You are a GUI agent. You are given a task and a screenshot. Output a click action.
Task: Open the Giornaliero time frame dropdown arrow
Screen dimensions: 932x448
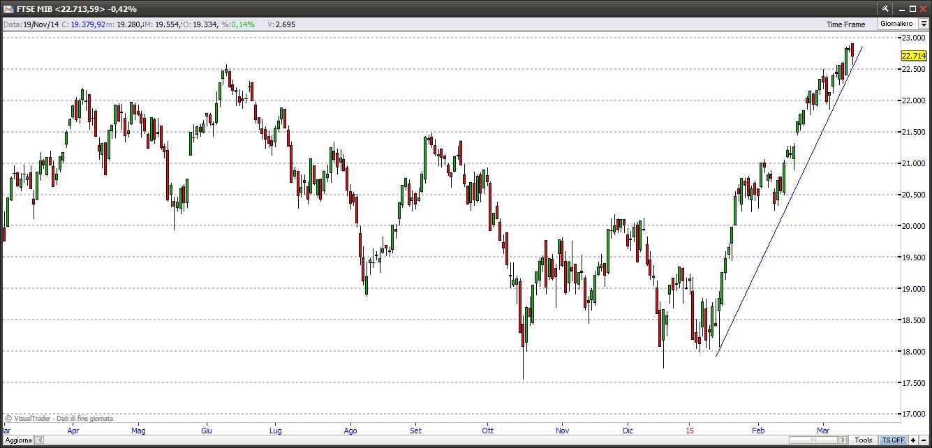(x=924, y=24)
